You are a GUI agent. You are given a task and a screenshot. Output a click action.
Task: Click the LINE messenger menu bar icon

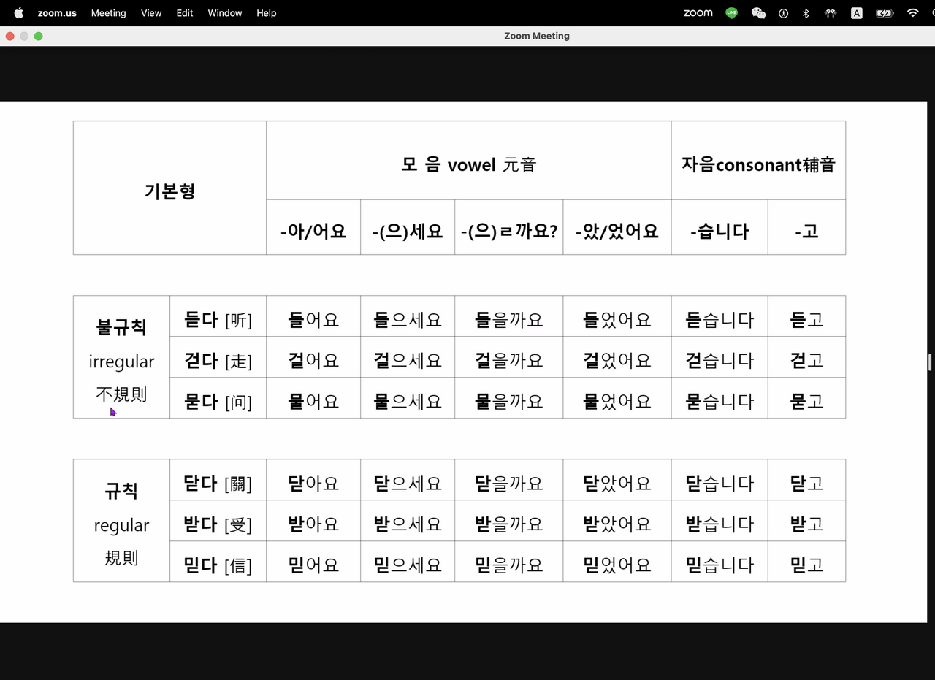pos(731,13)
